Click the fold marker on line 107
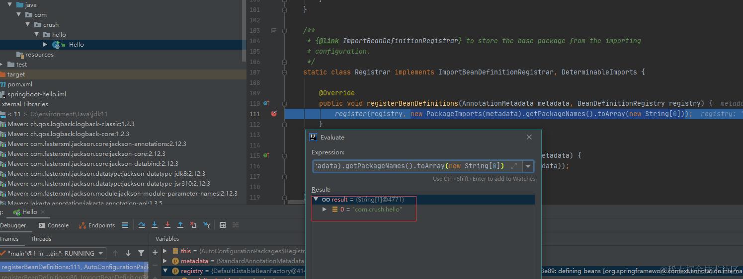 284,72
